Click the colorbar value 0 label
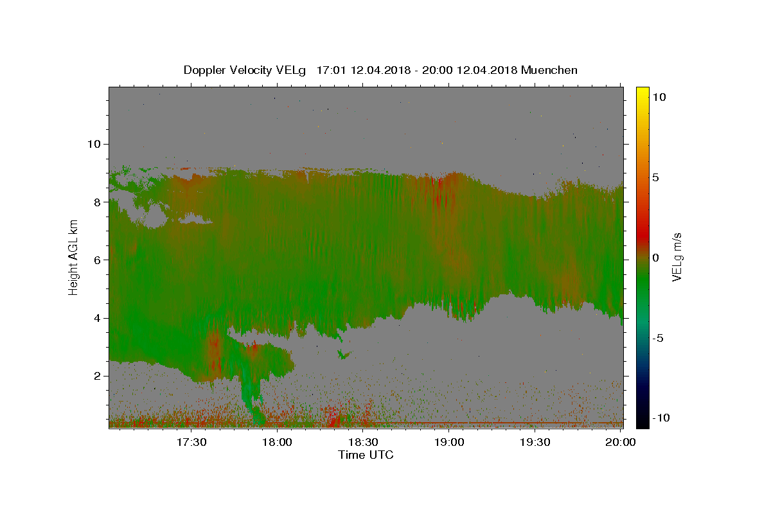This screenshot has width=771, height=514. (657, 258)
